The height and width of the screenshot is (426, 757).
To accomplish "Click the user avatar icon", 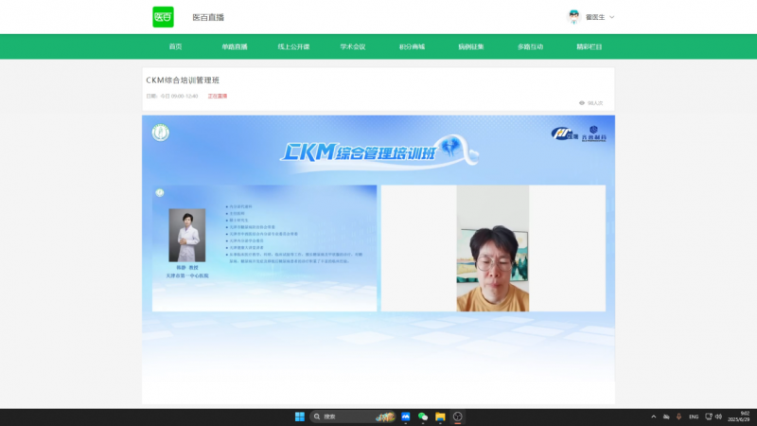I will [573, 16].
